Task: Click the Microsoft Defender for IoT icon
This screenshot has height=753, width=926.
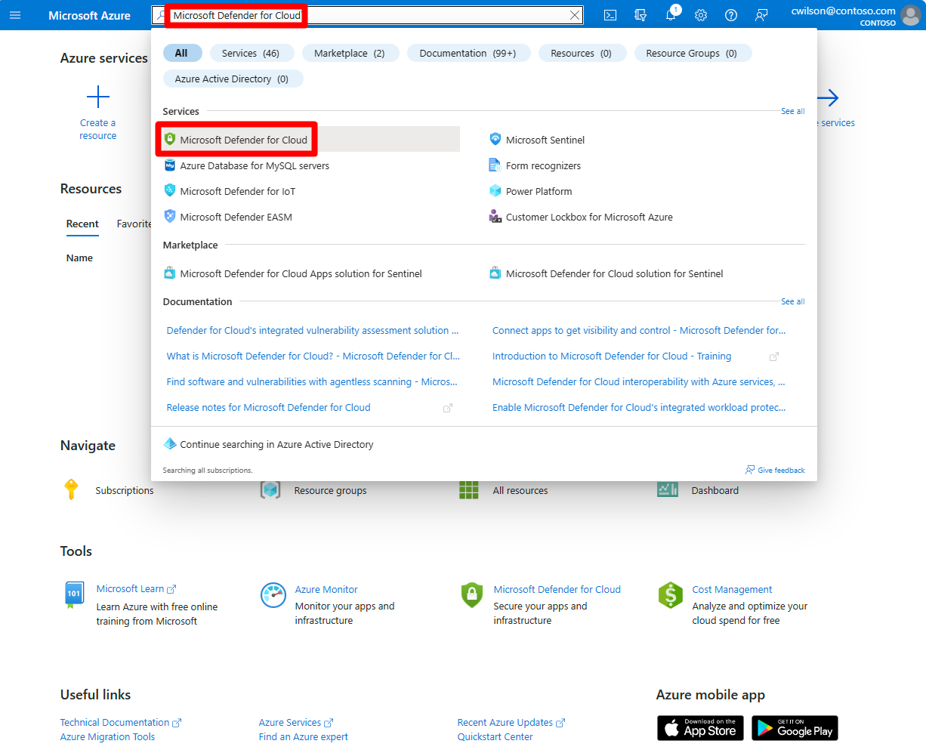Action: pos(170,190)
